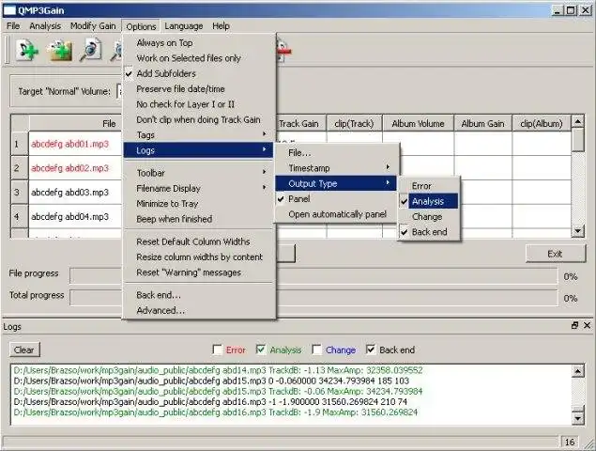Choose Preserve file date/time option
The height and width of the screenshot is (451, 596).
pos(198,89)
